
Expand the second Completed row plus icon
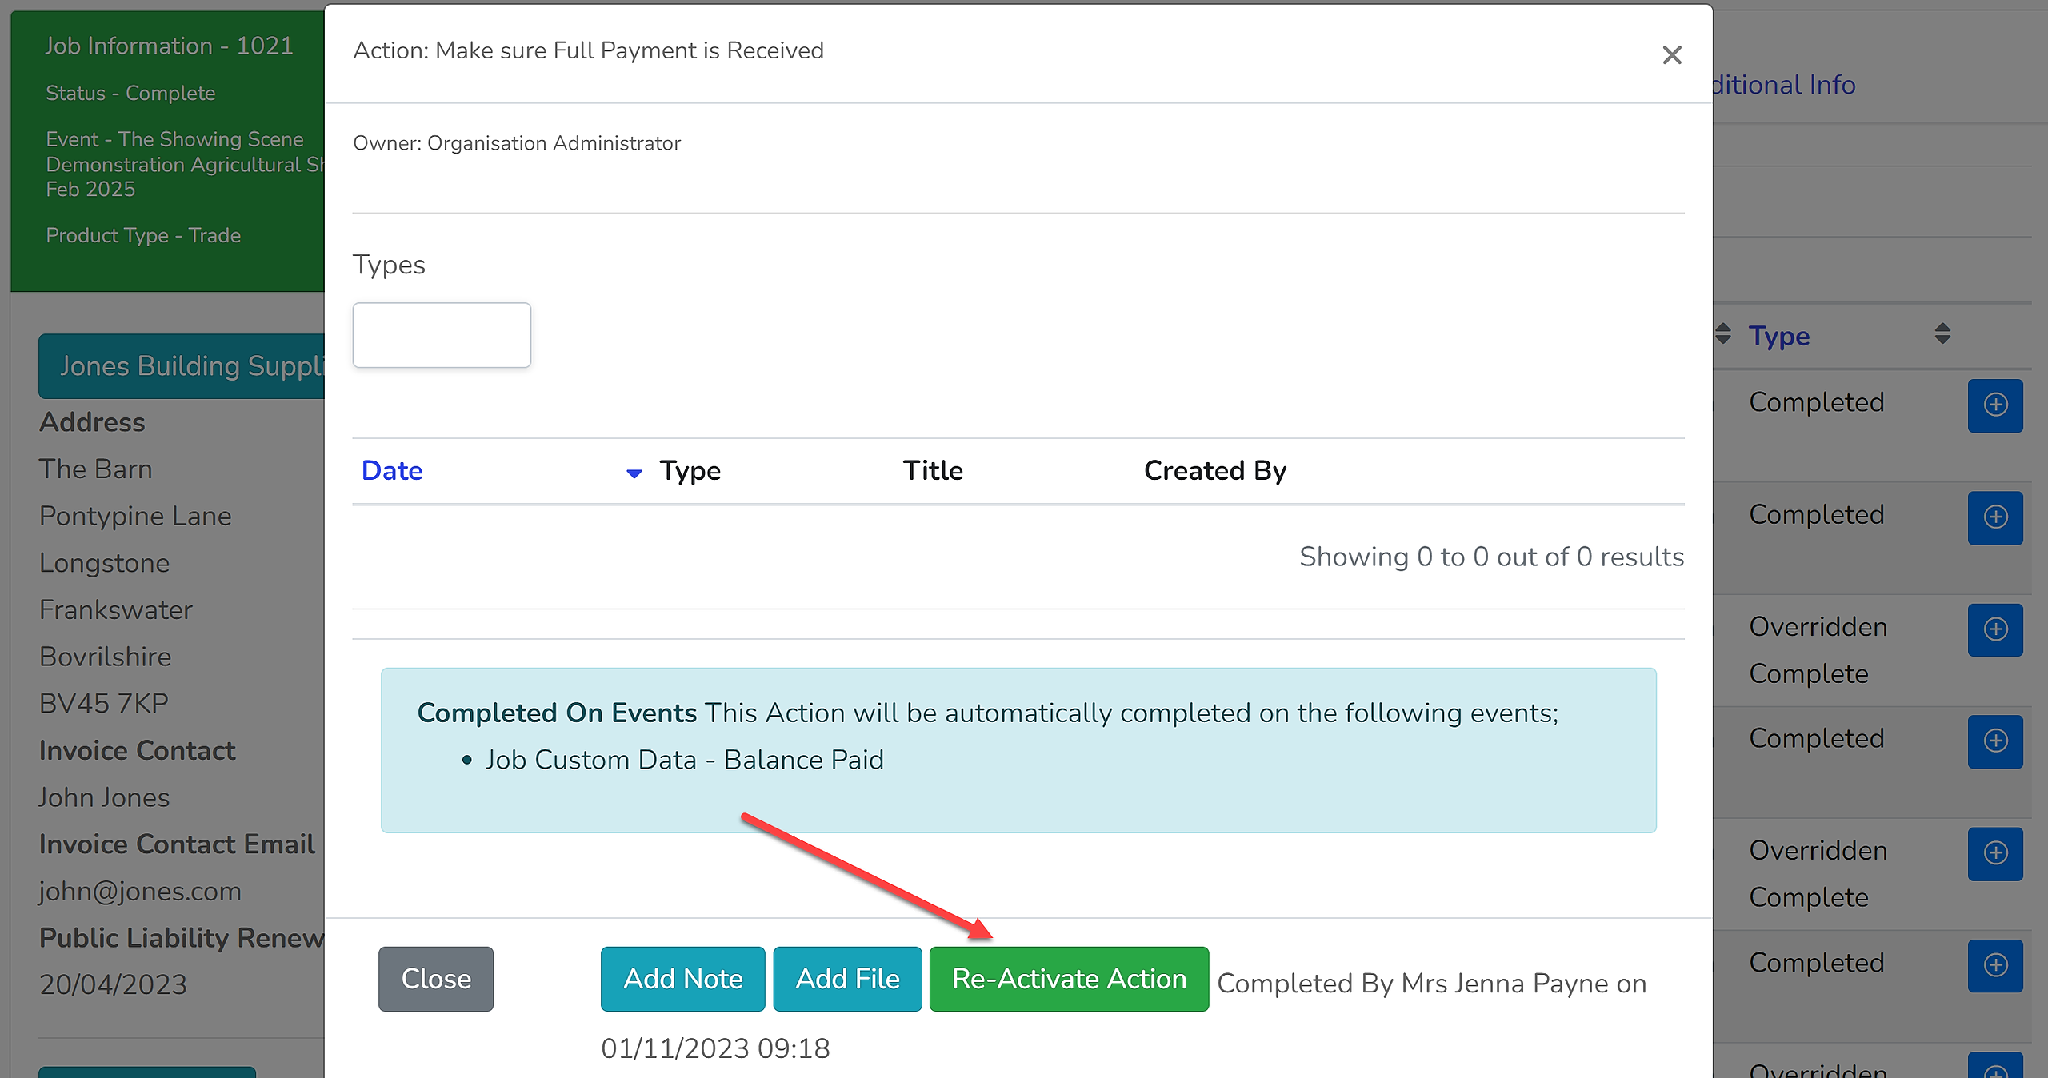coord(1995,517)
